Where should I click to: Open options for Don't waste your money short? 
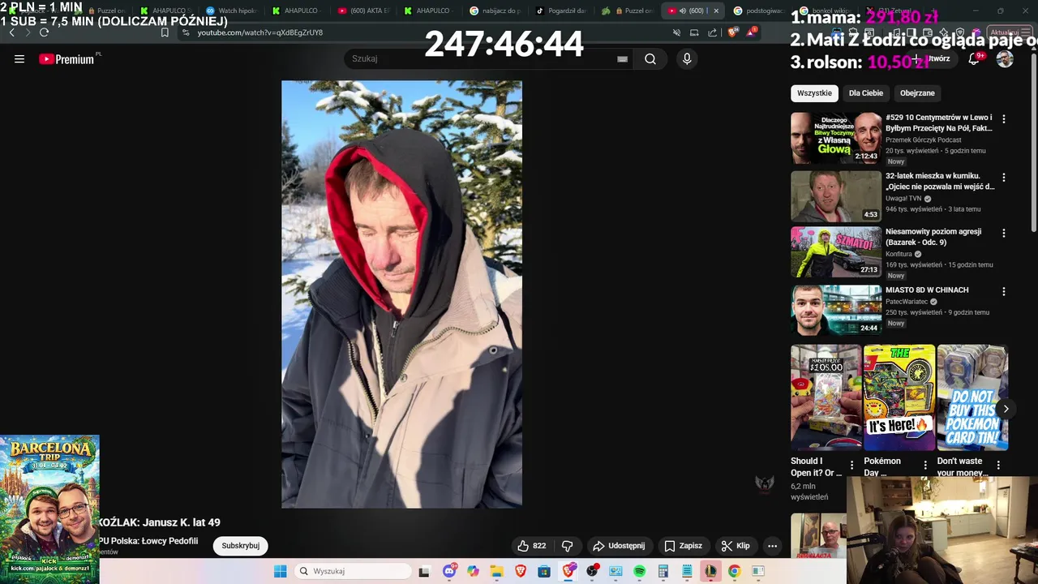[x=998, y=466]
